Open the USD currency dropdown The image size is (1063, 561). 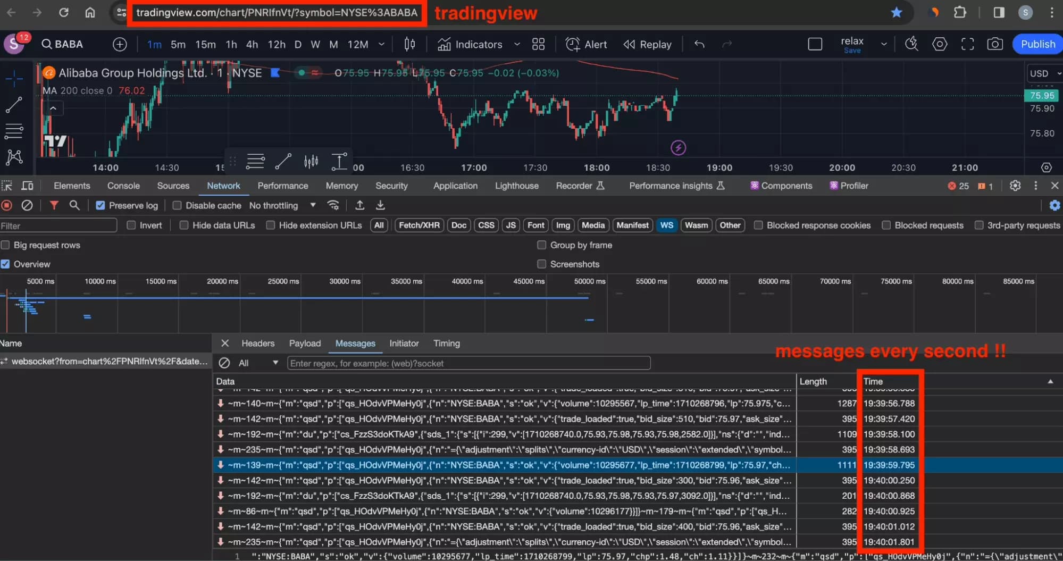click(x=1043, y=73)
